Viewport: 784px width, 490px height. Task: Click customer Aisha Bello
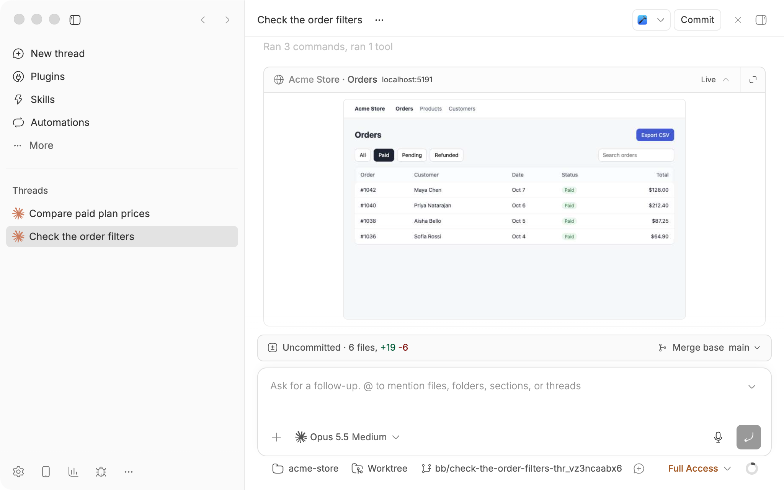pyautogui.click(x=428, y=221)
